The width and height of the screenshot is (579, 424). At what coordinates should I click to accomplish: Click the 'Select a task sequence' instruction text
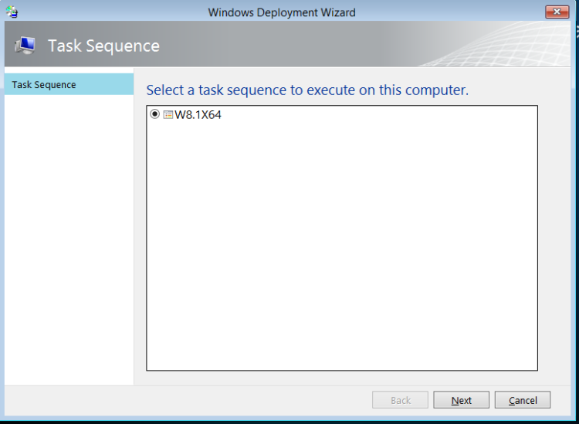(306, 90)
